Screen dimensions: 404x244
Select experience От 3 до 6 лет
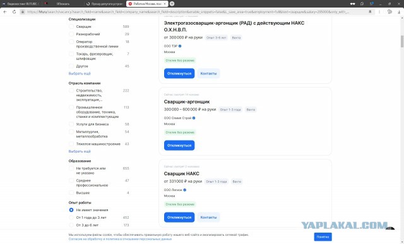(71, 225)
